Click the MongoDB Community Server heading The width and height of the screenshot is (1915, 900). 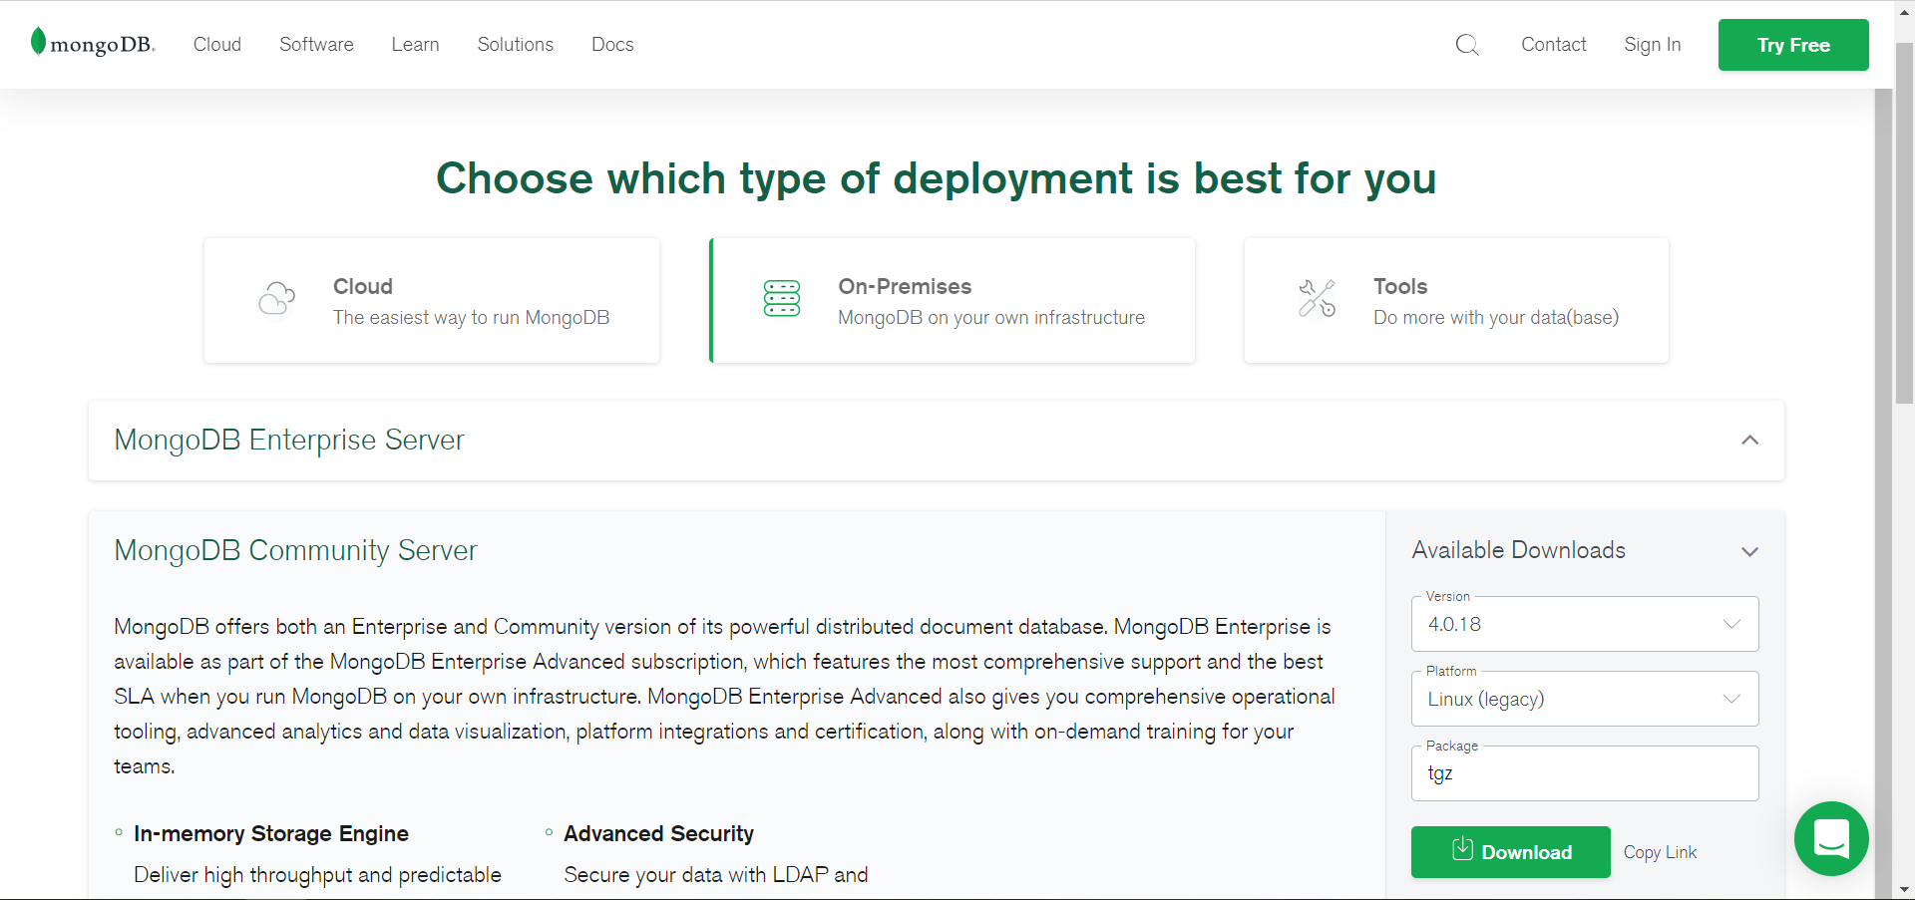click(x=295, y=550)
